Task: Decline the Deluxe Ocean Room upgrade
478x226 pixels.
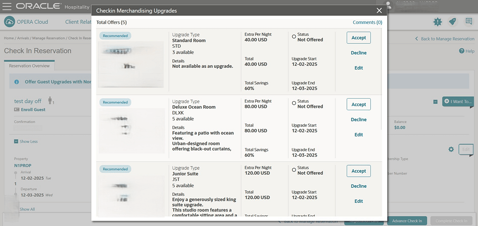Action: (x=359, y=119)
